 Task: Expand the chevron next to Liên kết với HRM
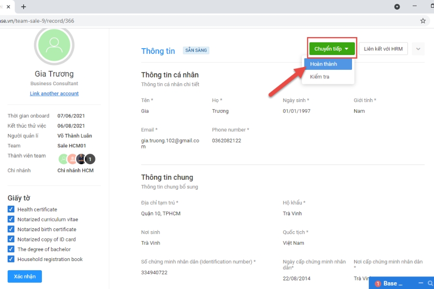point(418,49)
